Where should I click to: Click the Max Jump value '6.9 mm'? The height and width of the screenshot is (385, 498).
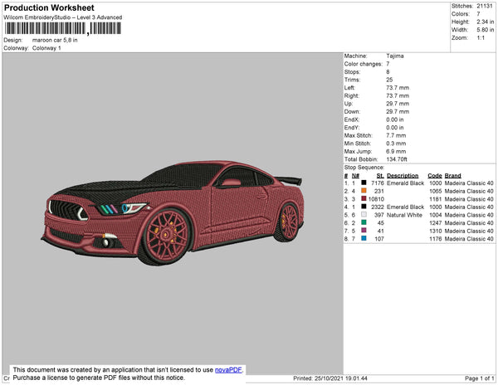(x=396, y=151)
